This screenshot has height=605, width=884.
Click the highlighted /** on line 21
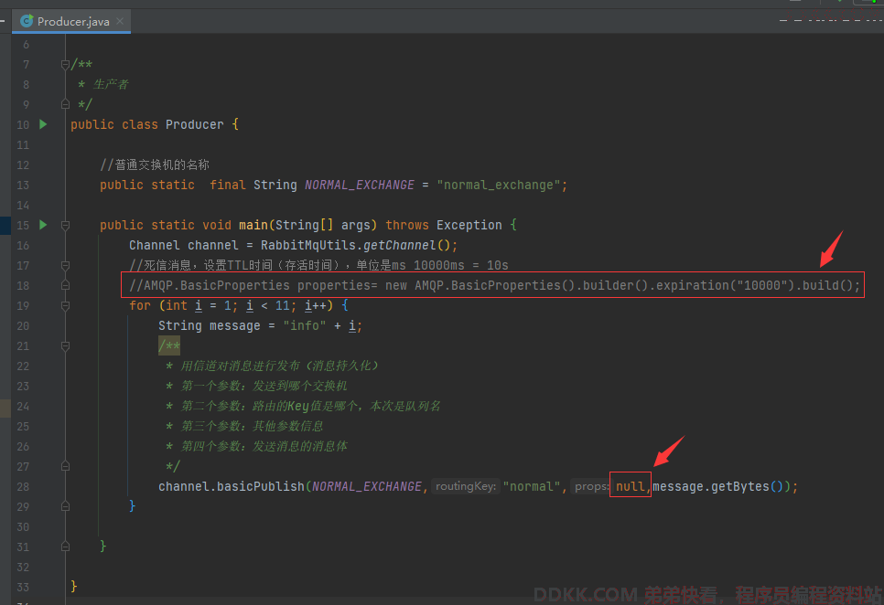[169, 345]
